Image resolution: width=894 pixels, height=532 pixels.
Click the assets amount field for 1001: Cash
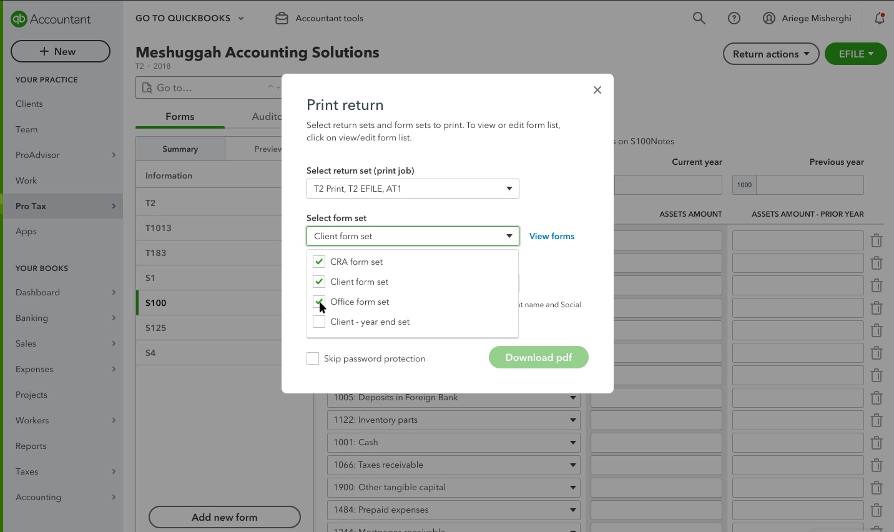pos(656,443)
